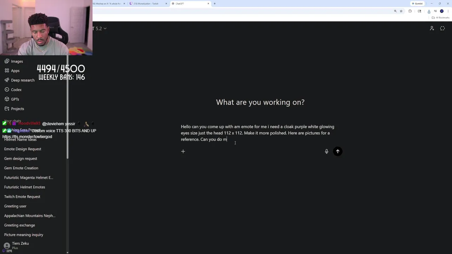This screenshot has width=452, height=254.
Task: Open the Chrome profile avatar
Action: 442,11
